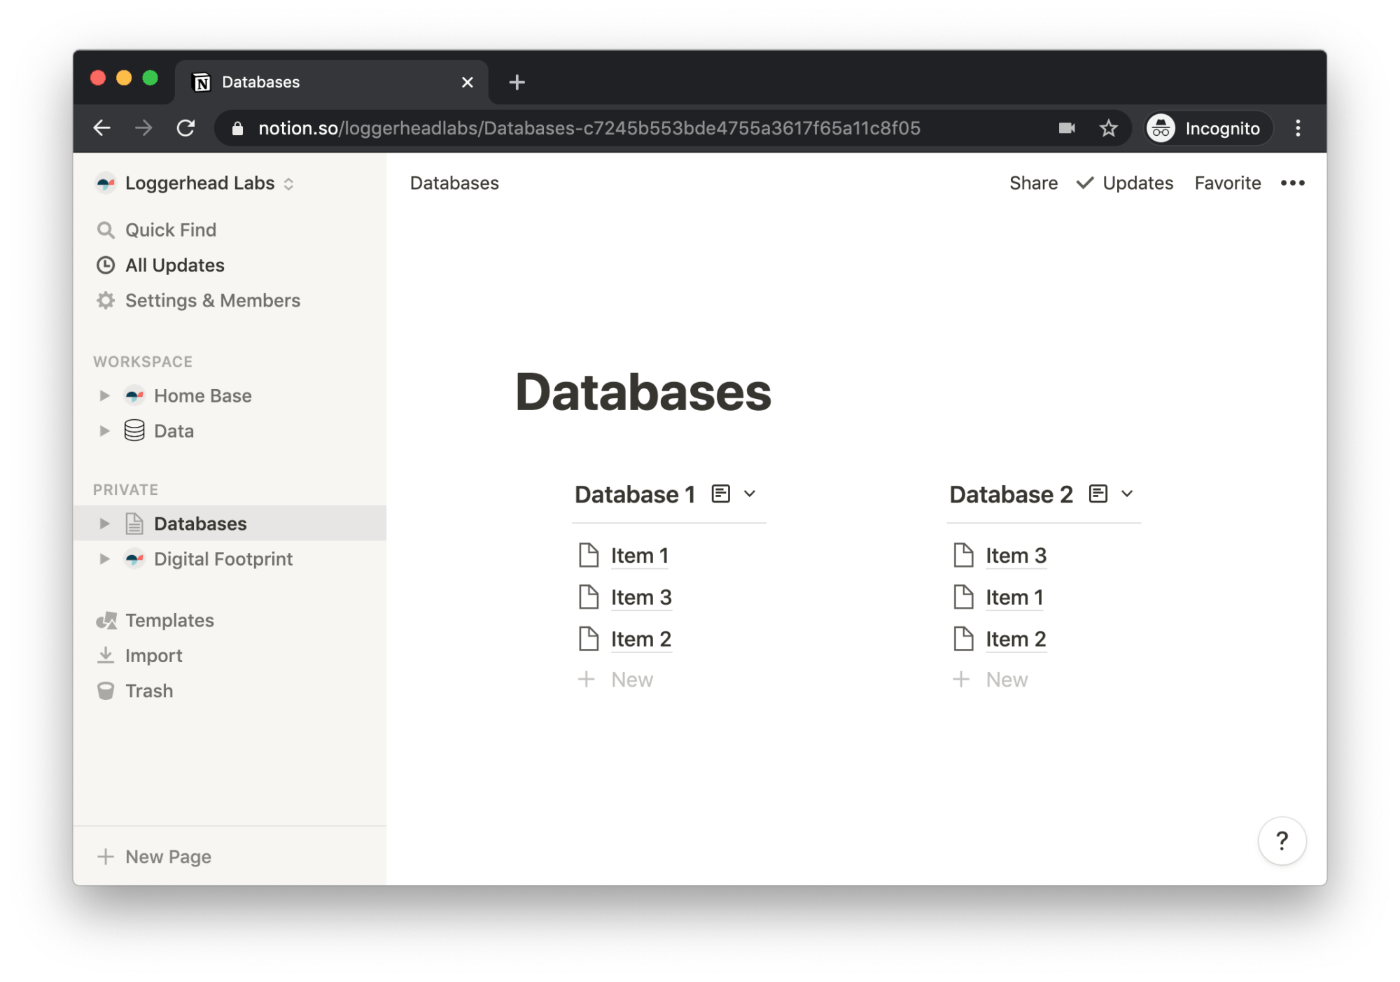Click the Database 1 list view icon
The width and height of the screenshot is (1400, 982).
tap(720, 494)
